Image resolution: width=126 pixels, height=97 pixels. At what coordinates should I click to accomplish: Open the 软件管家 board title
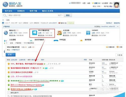88,40
